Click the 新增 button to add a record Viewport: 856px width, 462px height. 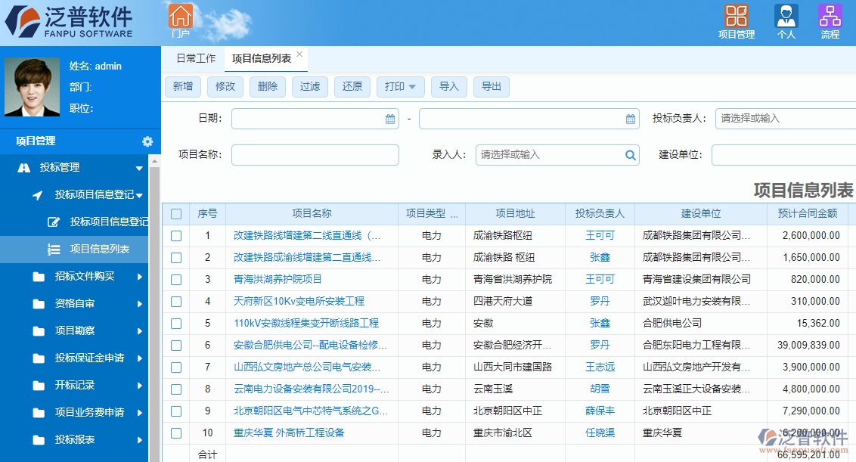click(182, 86)
